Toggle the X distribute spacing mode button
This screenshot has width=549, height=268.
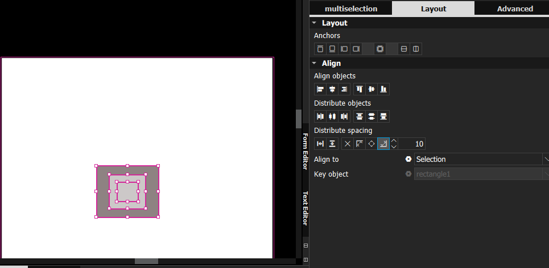348,144
